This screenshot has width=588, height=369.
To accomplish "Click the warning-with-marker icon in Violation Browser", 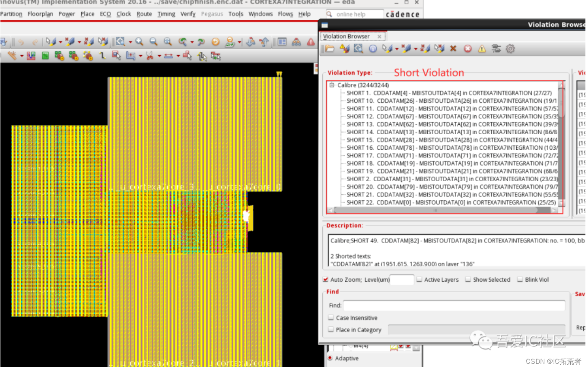I will [x=344, y=49].
